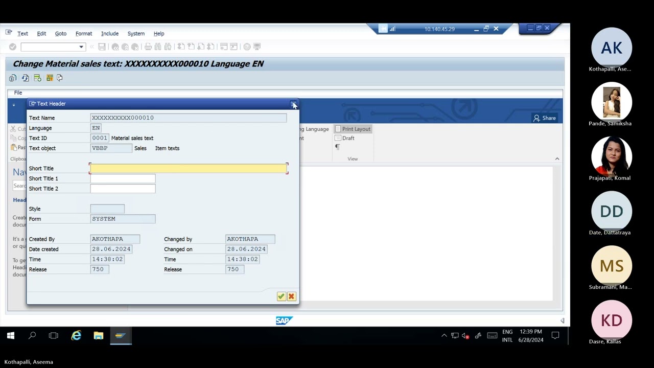Click the Share button in Word ribbon
This screenshot has height=368, width=654.
pyautogui.click(x=545, y=118)
